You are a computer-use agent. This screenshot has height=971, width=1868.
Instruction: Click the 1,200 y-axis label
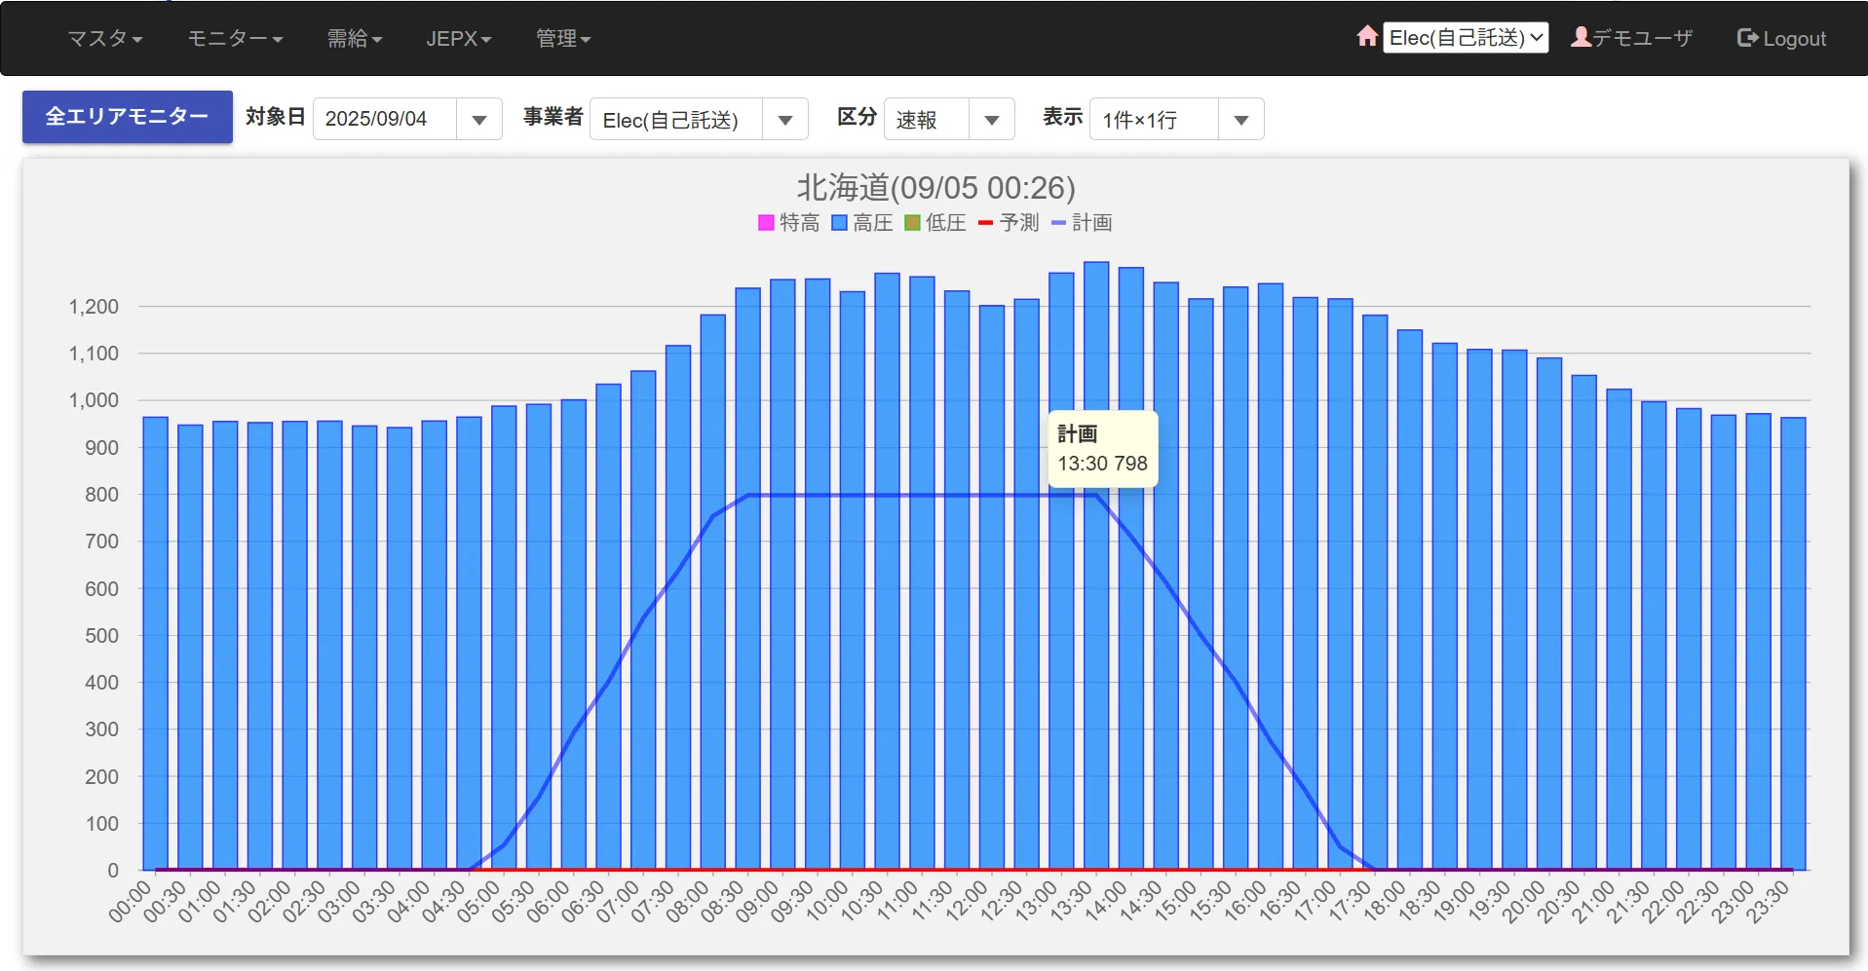tap(94, 307)
